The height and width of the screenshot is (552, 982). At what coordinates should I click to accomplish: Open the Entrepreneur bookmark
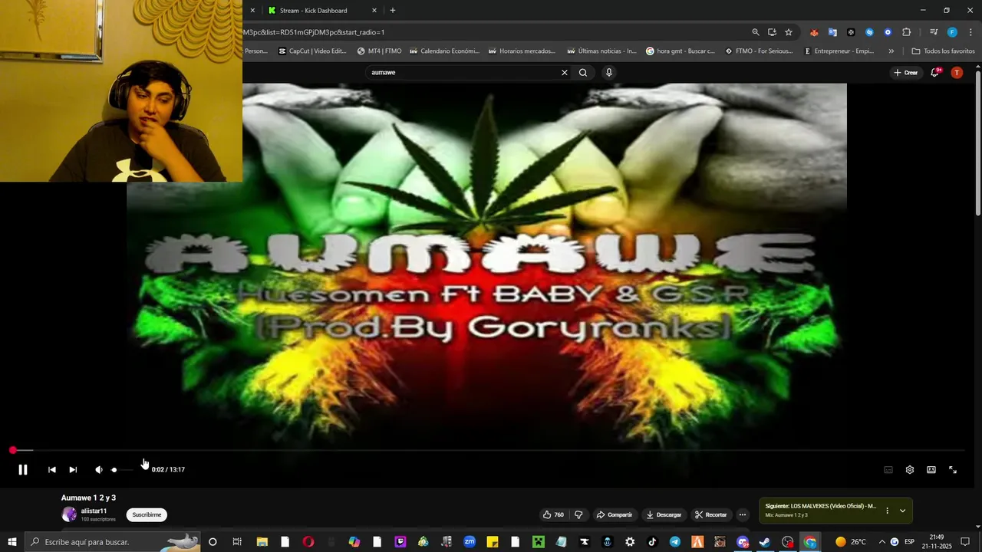[x=839, y=51]
